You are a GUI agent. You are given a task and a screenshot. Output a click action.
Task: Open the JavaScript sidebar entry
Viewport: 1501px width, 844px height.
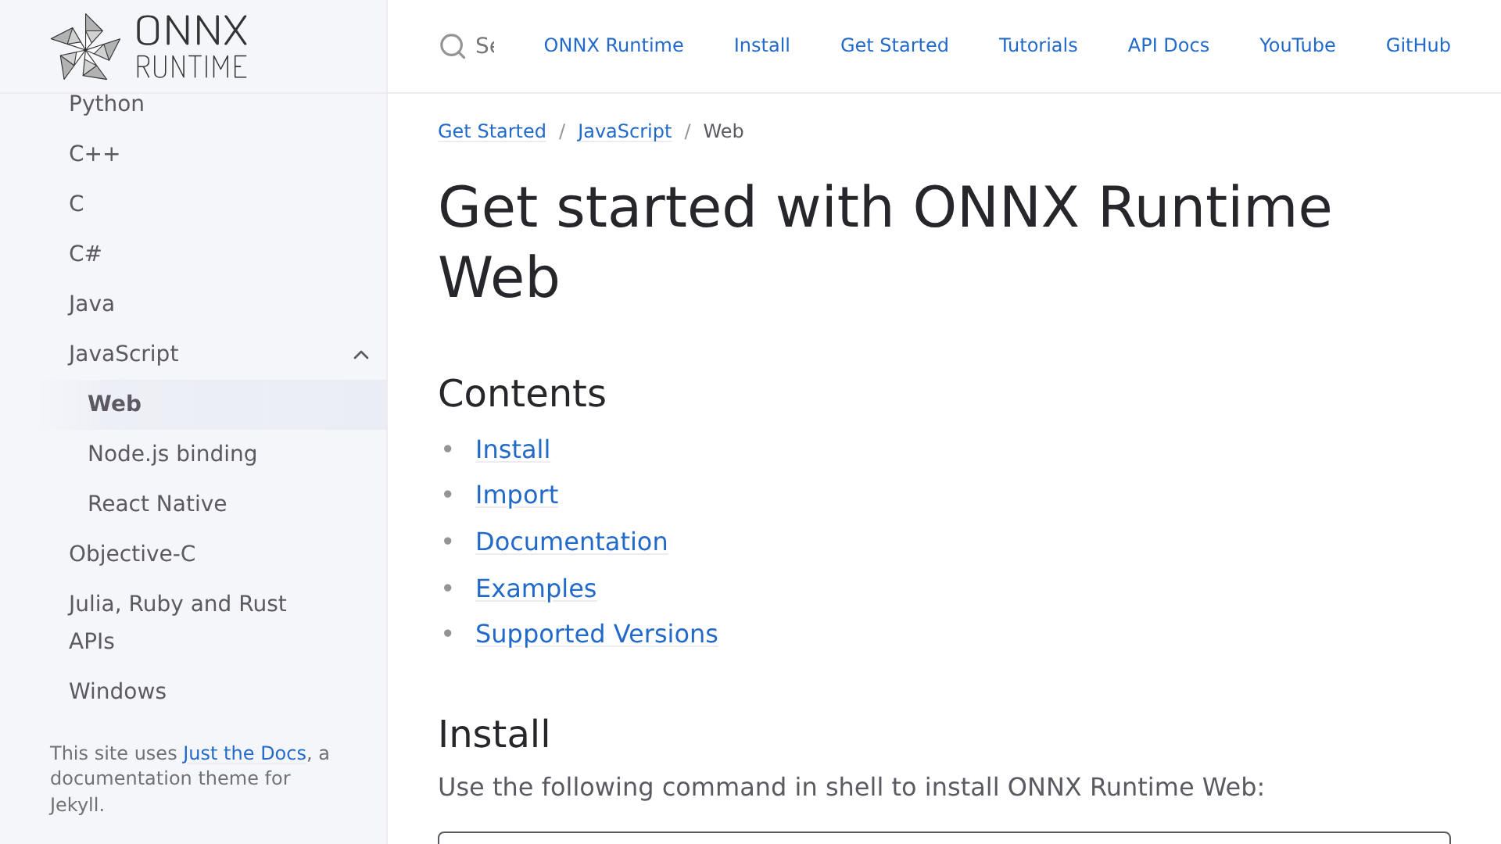(x=124, y=354)
